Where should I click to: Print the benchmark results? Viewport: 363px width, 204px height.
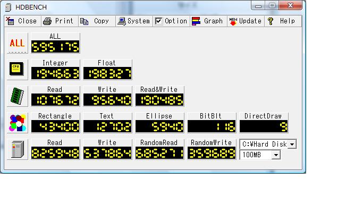tap(60, 21)
